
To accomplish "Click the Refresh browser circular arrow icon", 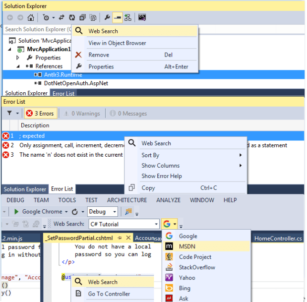I will 74,212.
